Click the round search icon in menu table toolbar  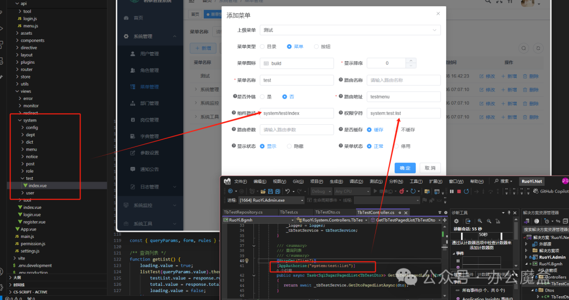coord(524,48)
